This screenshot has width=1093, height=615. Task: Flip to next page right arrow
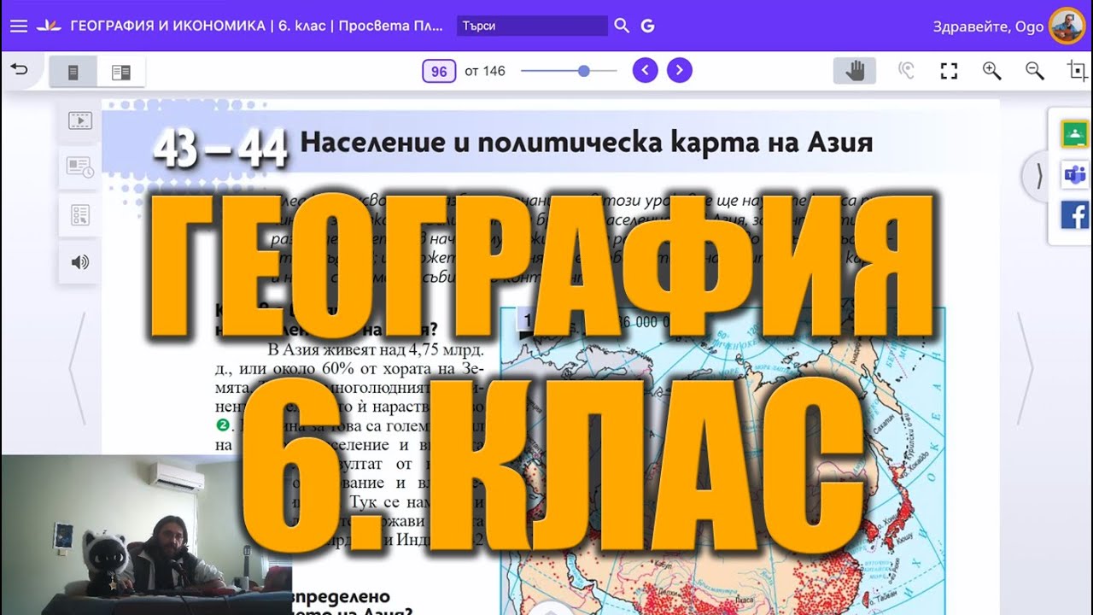tap(1025, 369)
